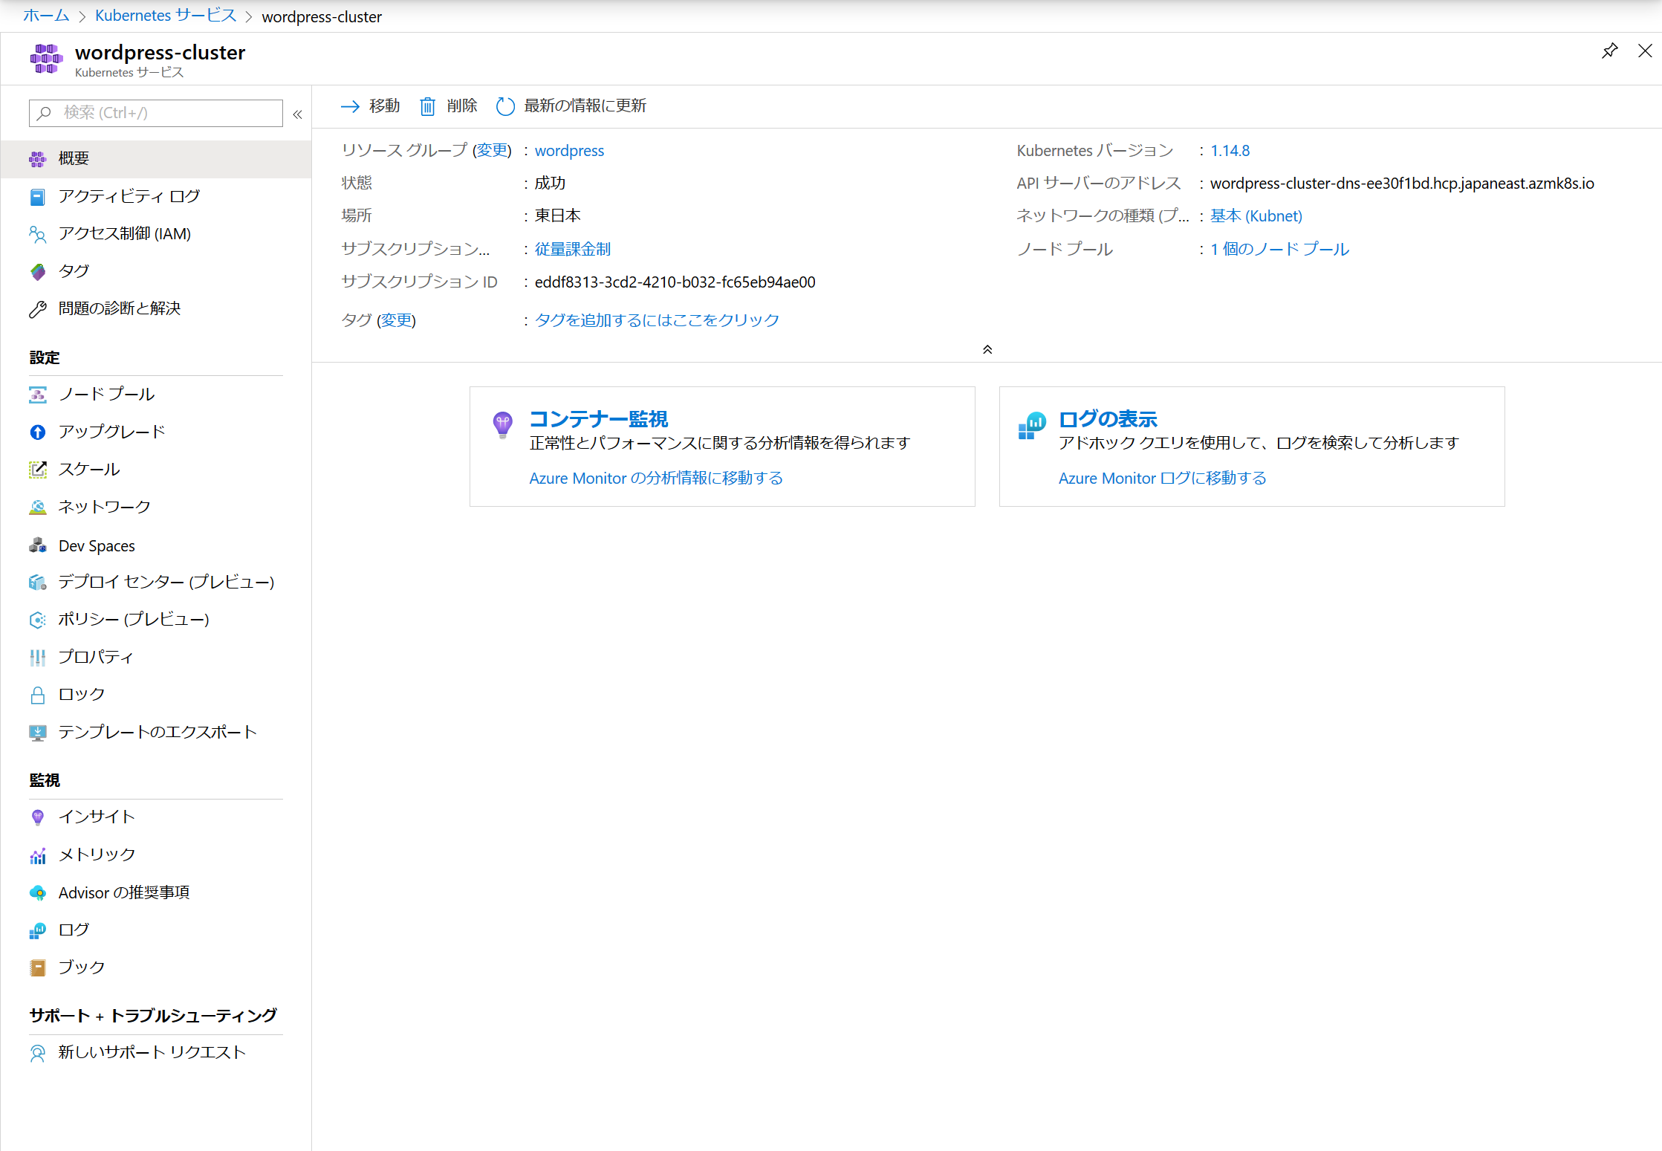1662x1151 pixels.
Task: Click the テンプレートのエクスポート icon
Action: 38,733
